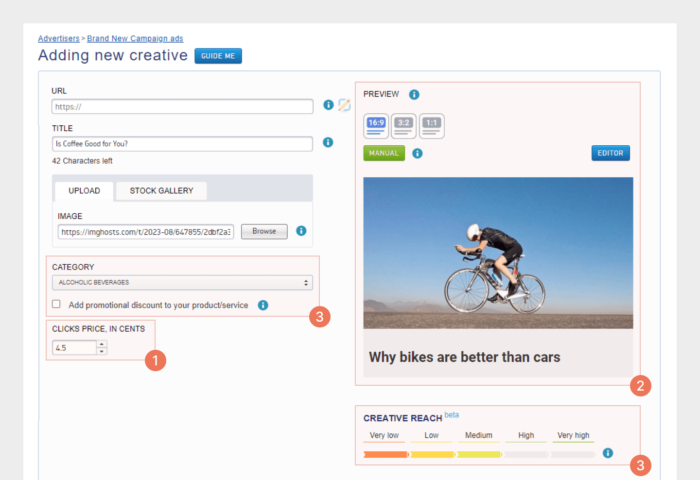Click info icon next to promotional discount
Viewport: 700px width, 480px height.
coord(263,305)
